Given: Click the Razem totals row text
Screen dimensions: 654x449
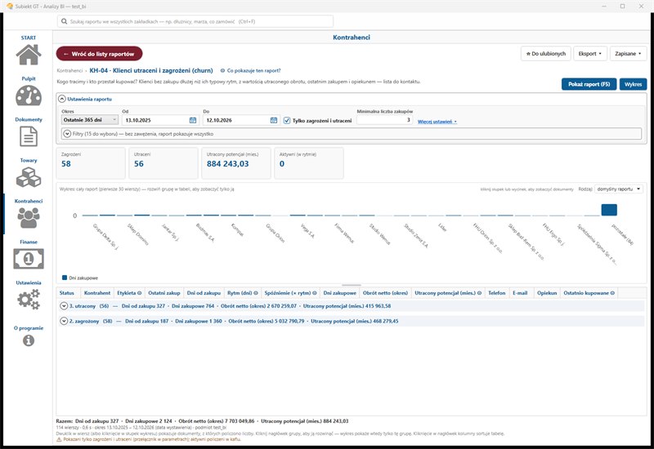Looking at the screenshot, I should [202, 421].
